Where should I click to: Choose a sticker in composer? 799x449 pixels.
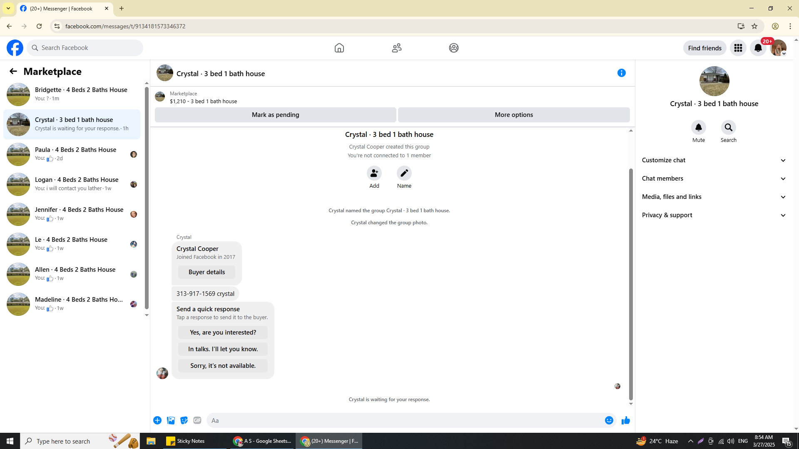point(184,420)
